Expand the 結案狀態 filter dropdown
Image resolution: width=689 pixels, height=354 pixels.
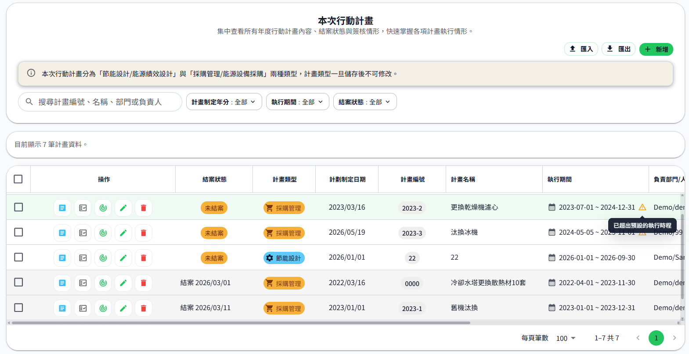pyautogui.click(x=365, y=102)
